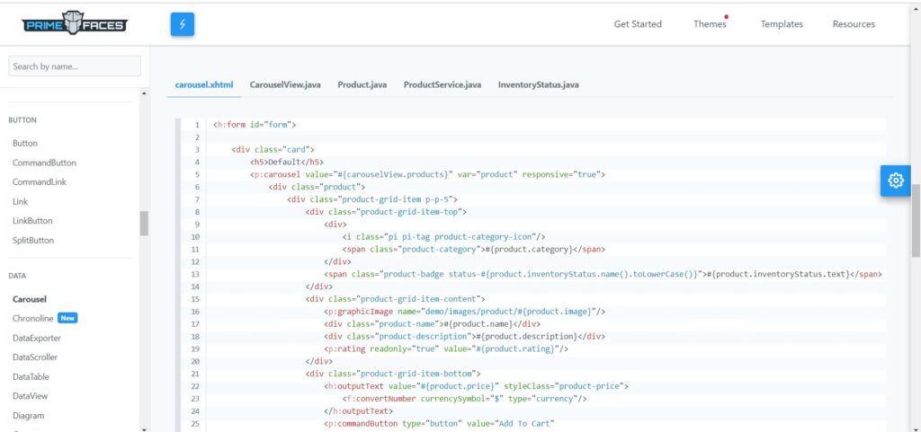Click sidebar scroll down arrow

coord(145,428)
